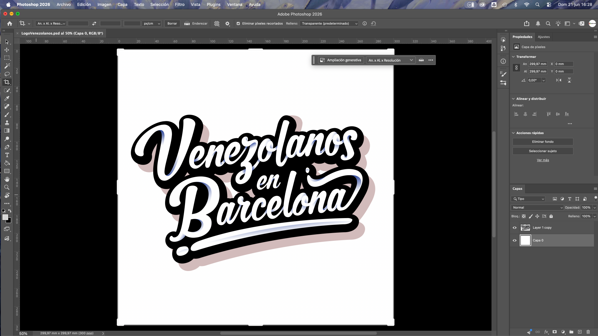Open the An. x Al. x Reso preset dropdown

point(51,24)
